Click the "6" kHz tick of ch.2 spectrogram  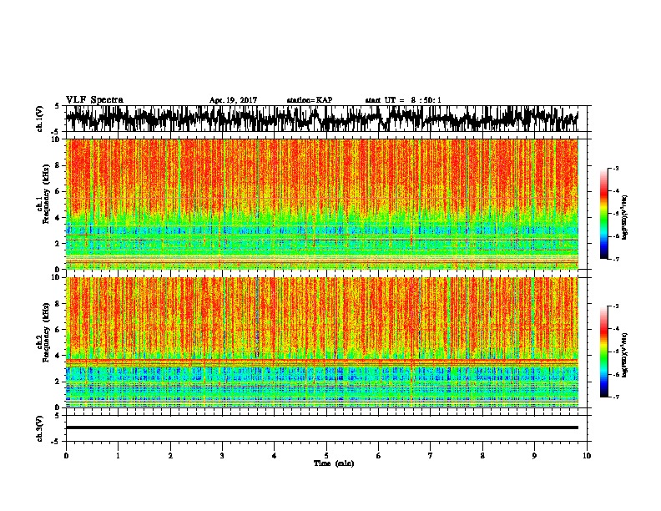[x=58, y=330]
